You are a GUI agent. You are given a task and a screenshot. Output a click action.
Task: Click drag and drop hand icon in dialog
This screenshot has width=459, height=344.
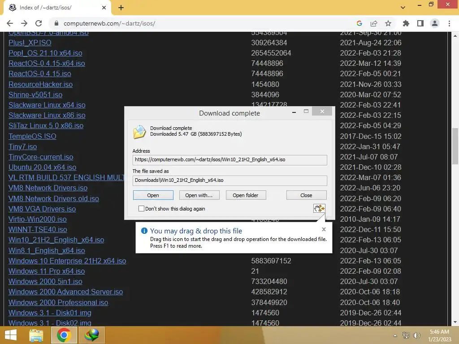[319, 208]
